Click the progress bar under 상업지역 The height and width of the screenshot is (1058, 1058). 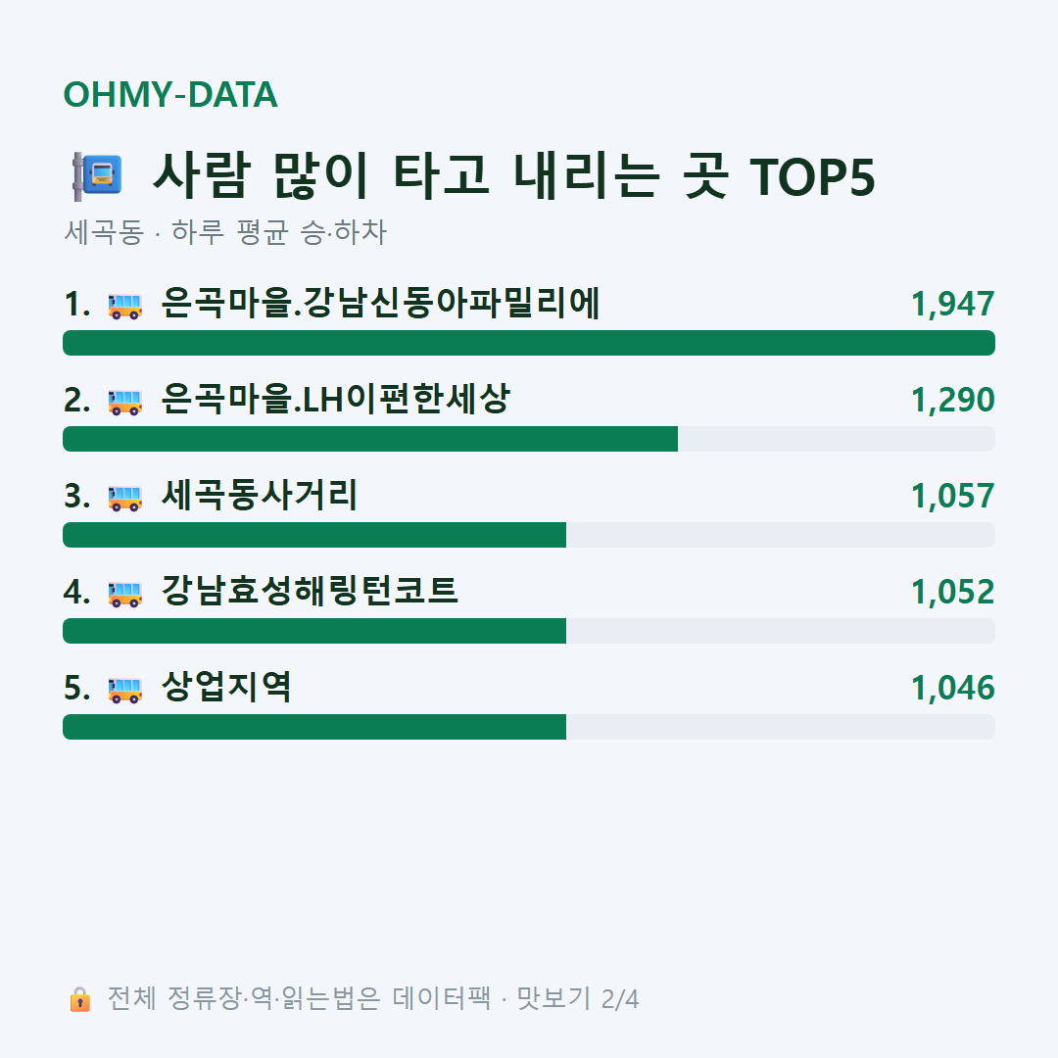tap(529, 727)
